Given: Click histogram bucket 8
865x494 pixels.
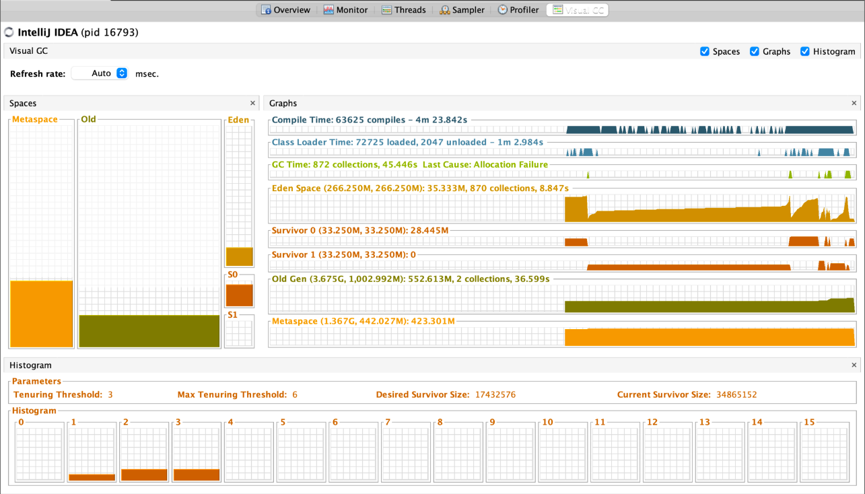Looking at the screenshot, I should 458,452.
